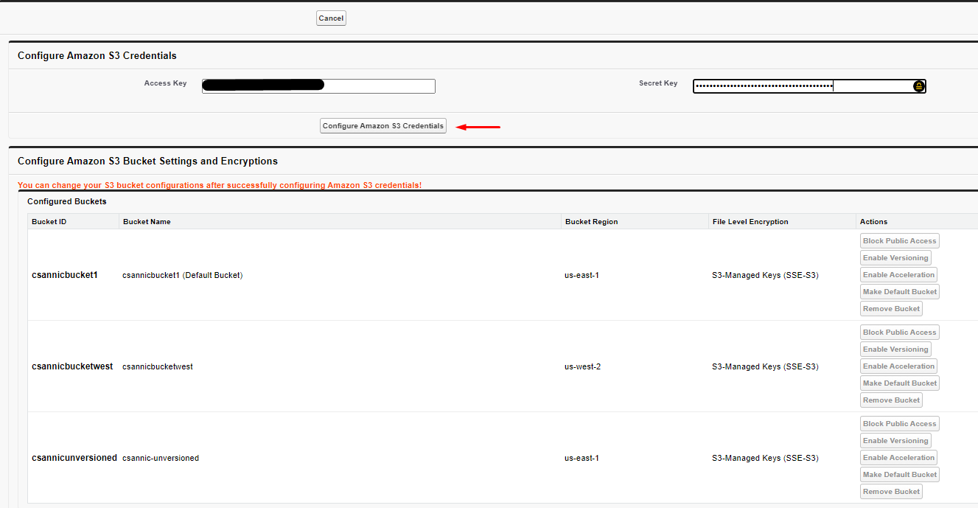This screenshot has width=978, height=508.
Task: Enable Acceleration for csannicbucketwest
Action: pos(898,366)
